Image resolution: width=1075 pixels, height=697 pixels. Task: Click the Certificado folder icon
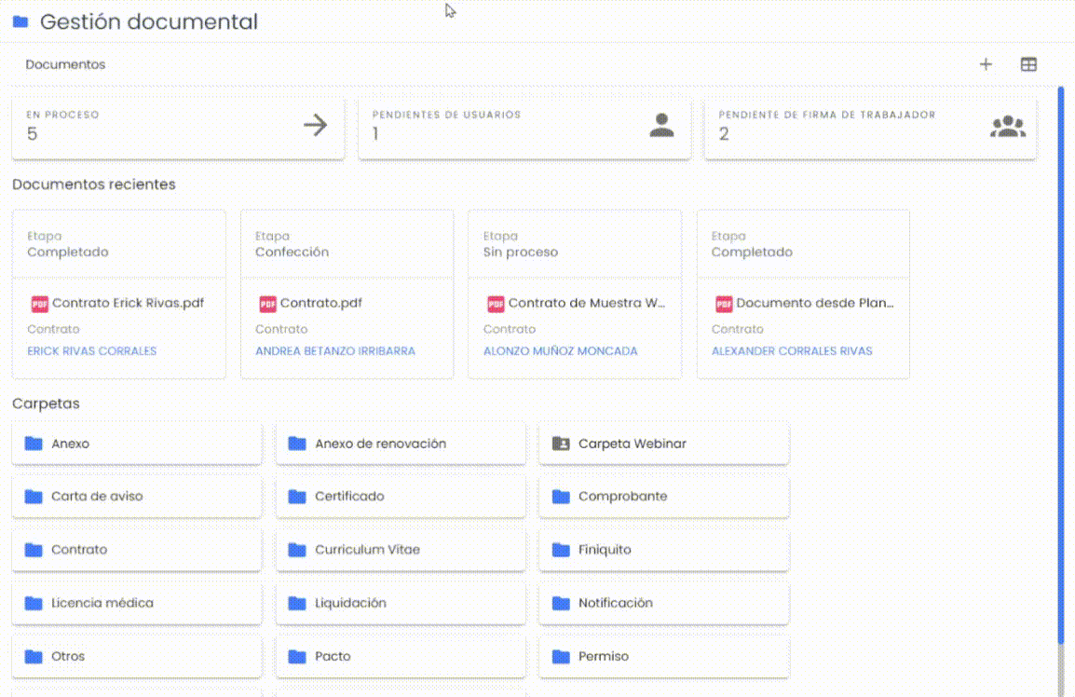pos(297,496)
